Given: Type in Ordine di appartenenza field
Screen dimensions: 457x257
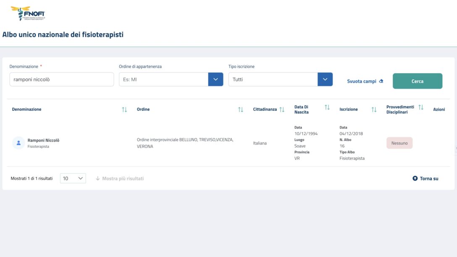Looking at the screenshot, I should (164, 79).
